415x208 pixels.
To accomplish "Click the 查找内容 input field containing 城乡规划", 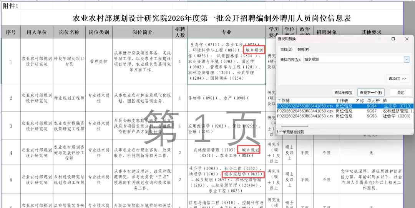I will (x=354, y=59).
